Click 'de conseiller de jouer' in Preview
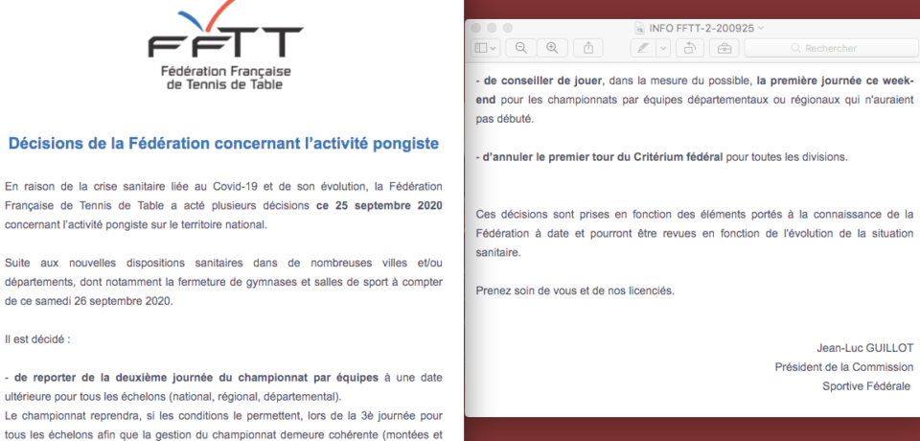The width and height of the screenshot is (920, 441). click(541, 81)
